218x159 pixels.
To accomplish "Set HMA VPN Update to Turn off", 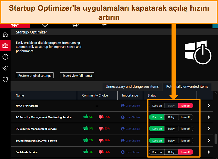I will click(x=185, y=106).
